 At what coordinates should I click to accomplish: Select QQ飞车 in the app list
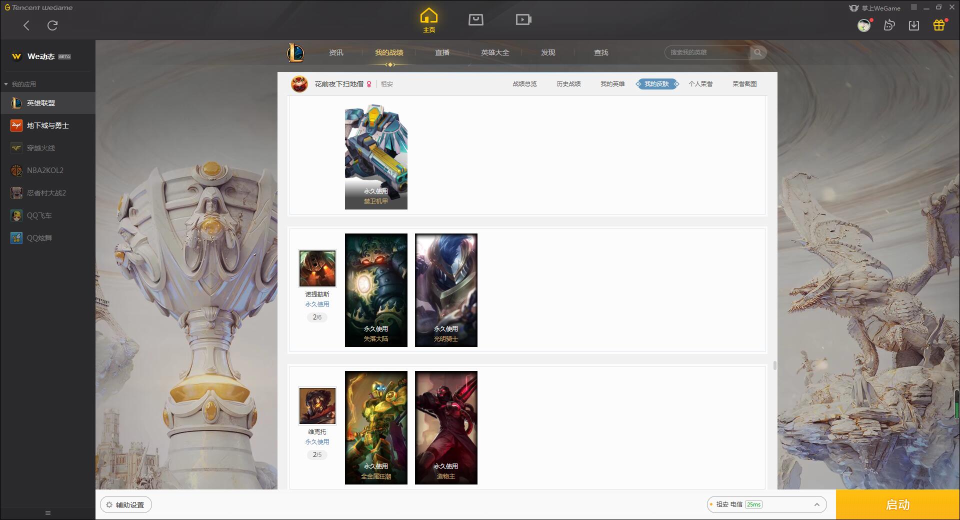(x=47, y=215)
